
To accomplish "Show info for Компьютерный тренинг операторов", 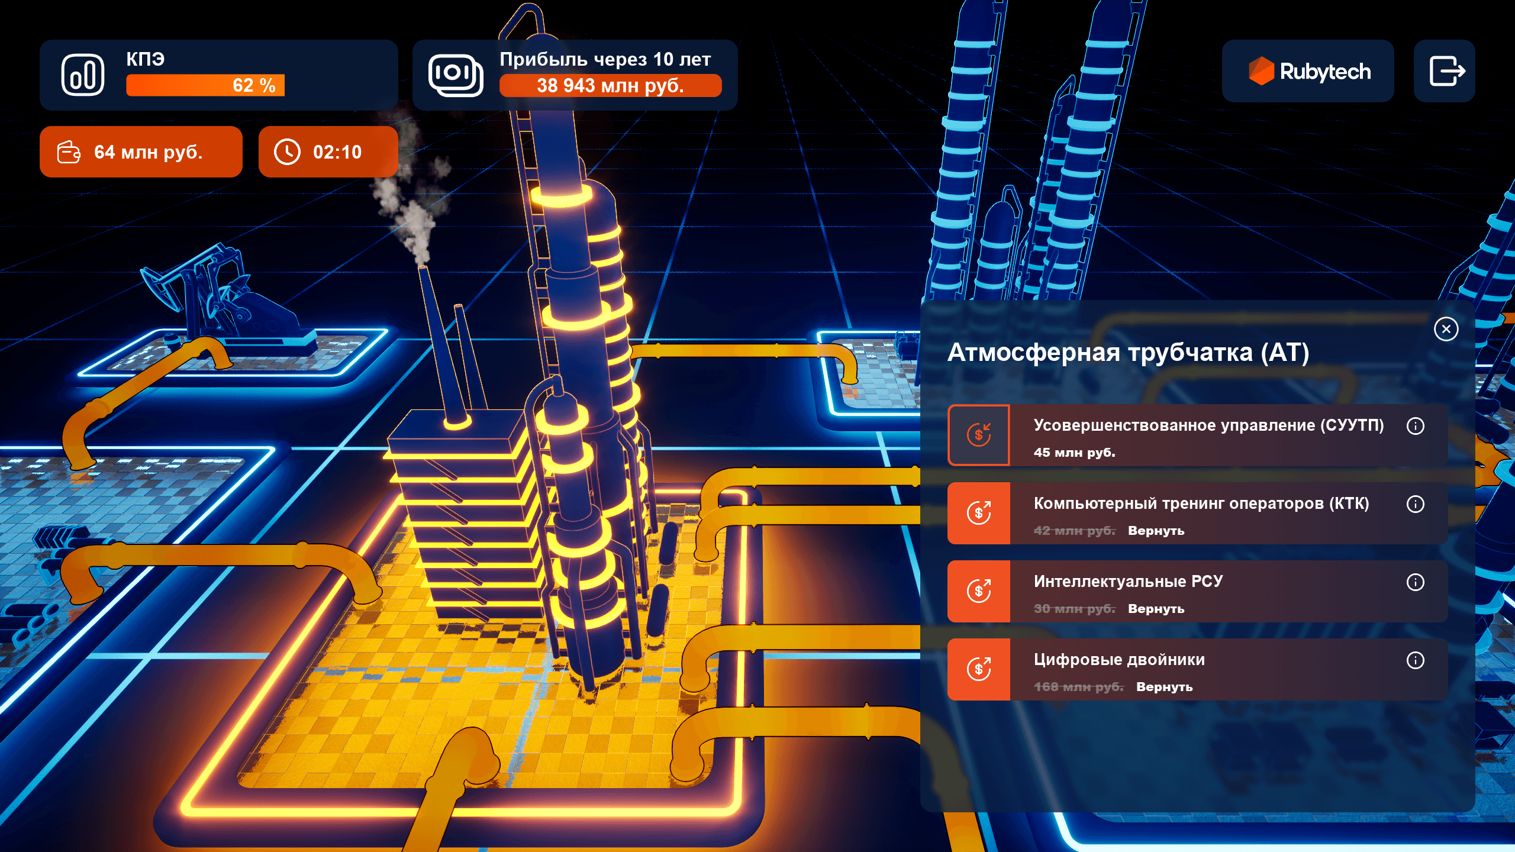I will [x=1415, y=504].
